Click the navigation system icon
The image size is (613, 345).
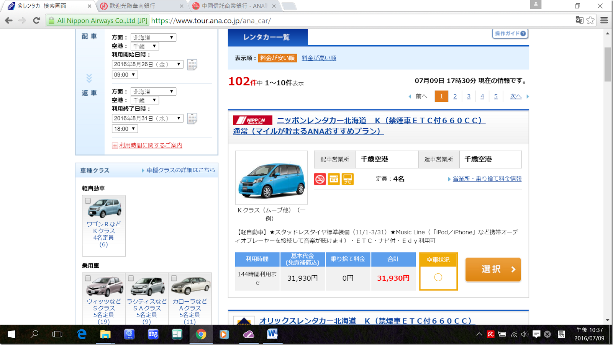point(347,179)
